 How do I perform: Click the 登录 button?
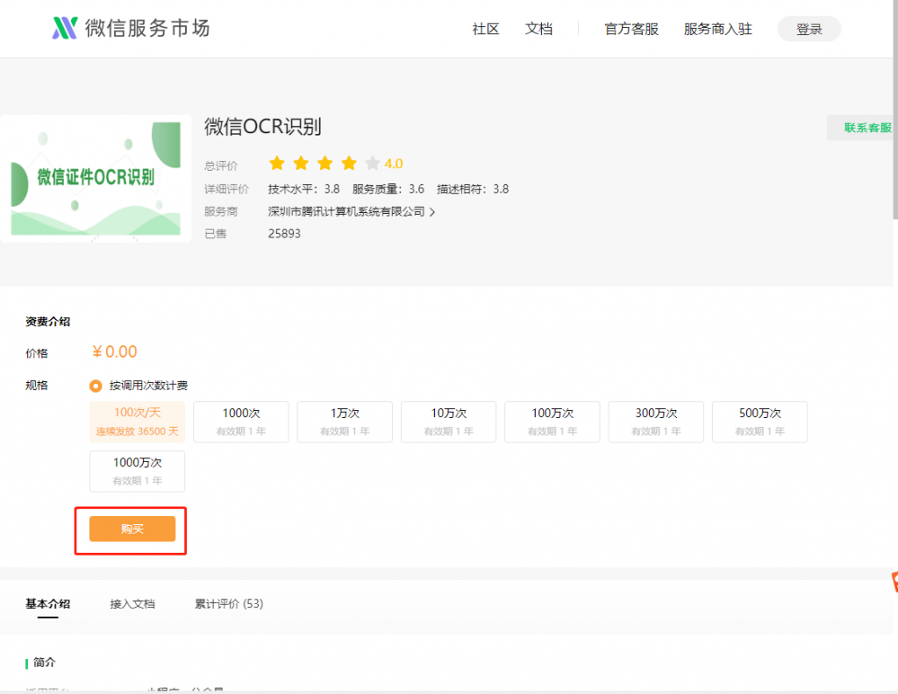click(809, 29)
